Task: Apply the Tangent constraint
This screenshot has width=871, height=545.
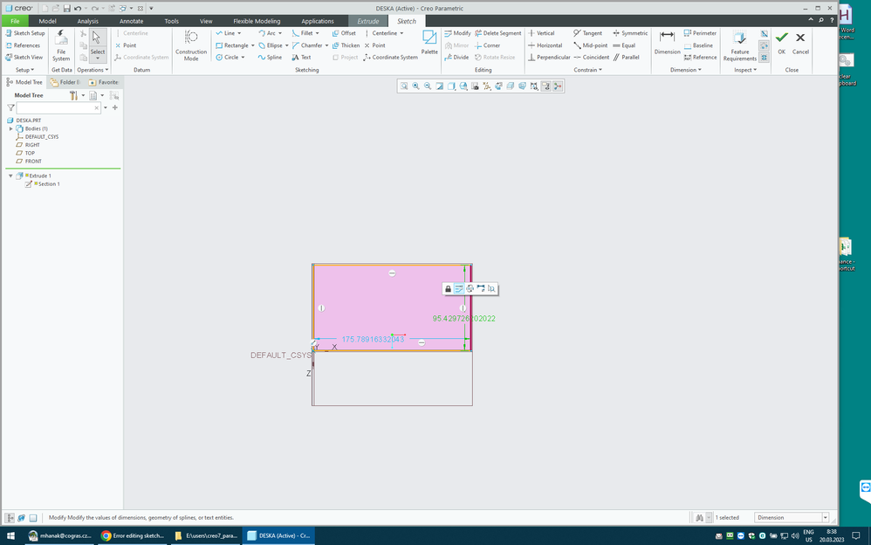Action: [587, 33]
